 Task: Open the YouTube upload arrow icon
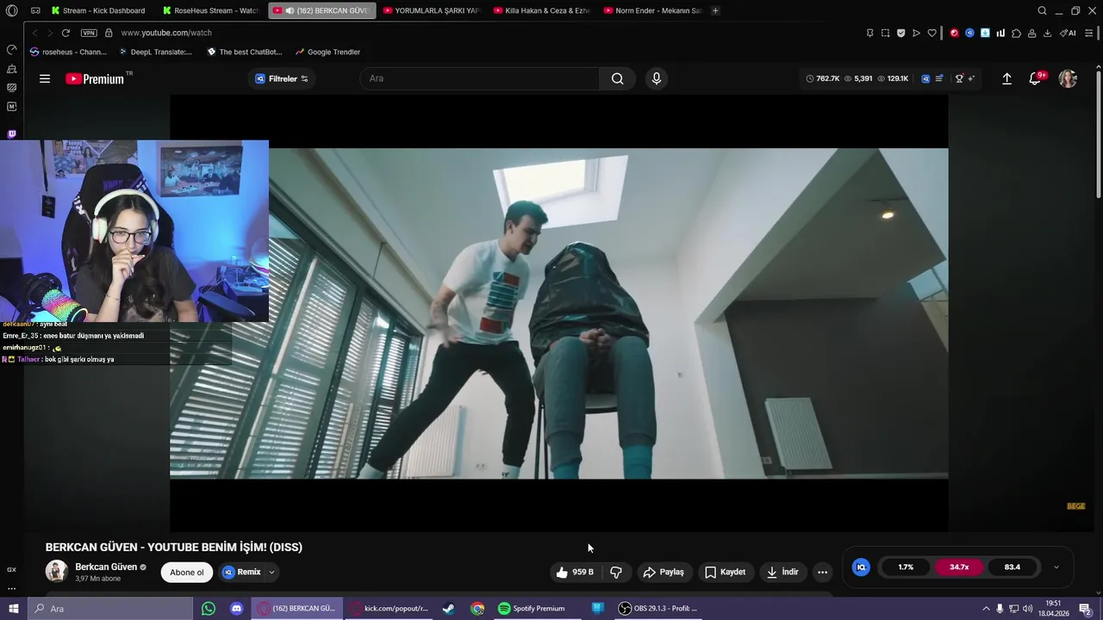[1006, 78]
